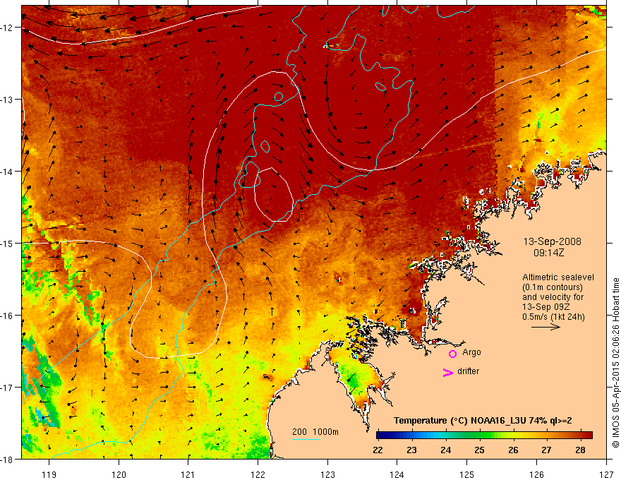Click the longitude 127 axis label

point(606,474)
